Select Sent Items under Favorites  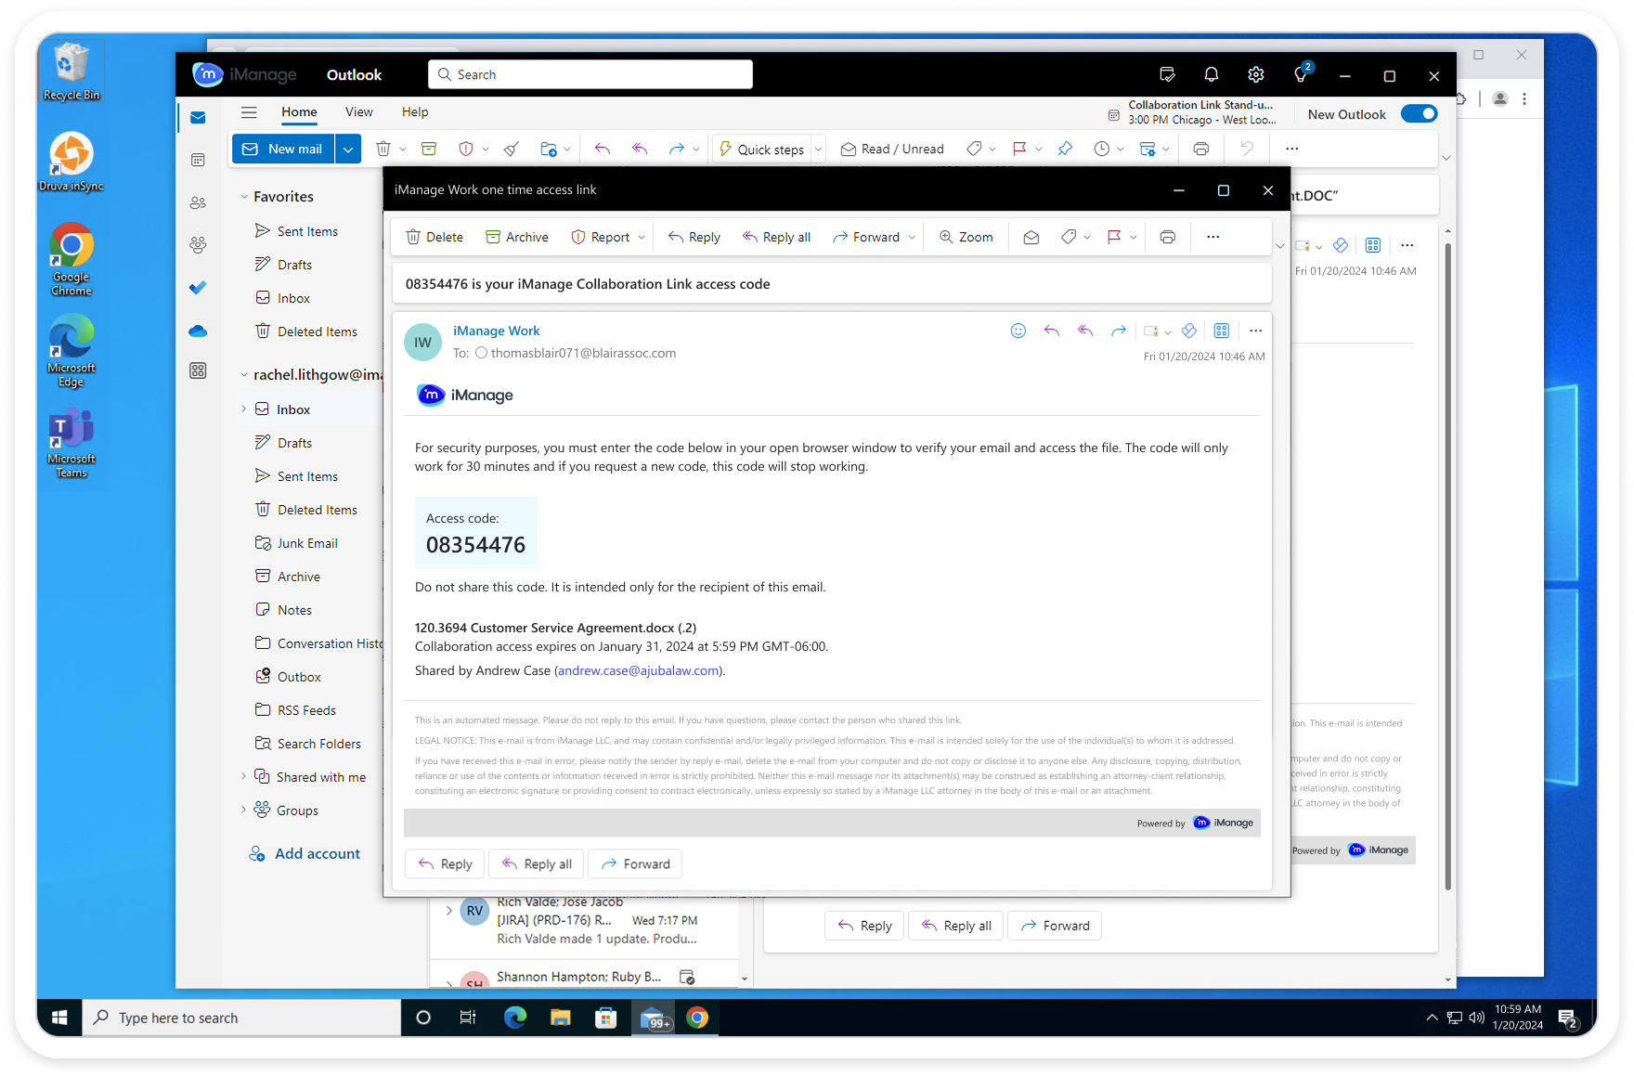(307, 231)
